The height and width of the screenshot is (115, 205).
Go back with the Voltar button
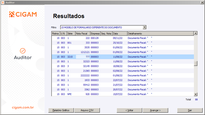[129, 110]
